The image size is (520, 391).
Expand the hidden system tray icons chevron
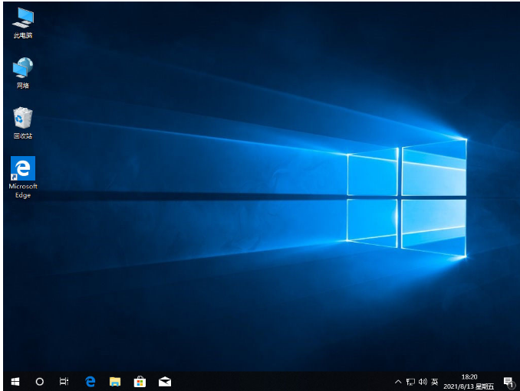pyautogui.click(x=398, y=381)
